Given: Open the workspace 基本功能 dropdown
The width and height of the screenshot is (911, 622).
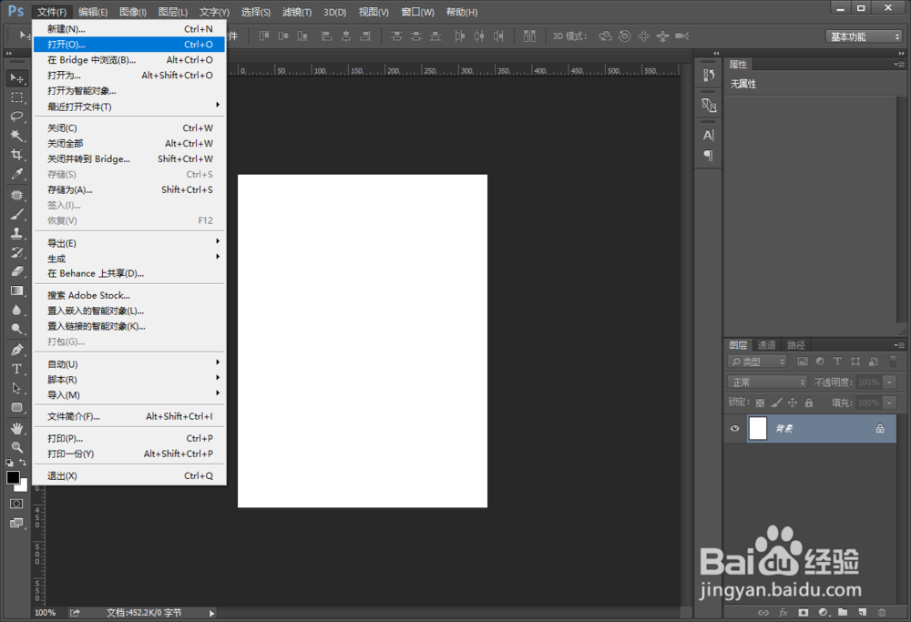Looking at the screenshot, I should click(x=864, y=36).
